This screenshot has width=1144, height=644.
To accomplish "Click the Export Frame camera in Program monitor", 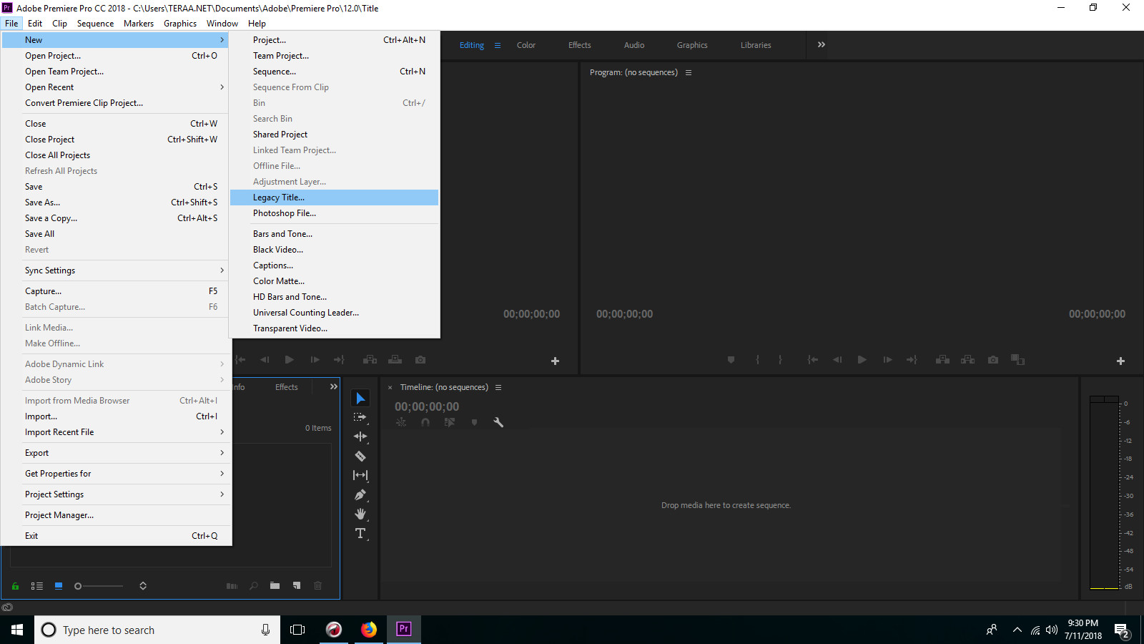I will 993,360.
